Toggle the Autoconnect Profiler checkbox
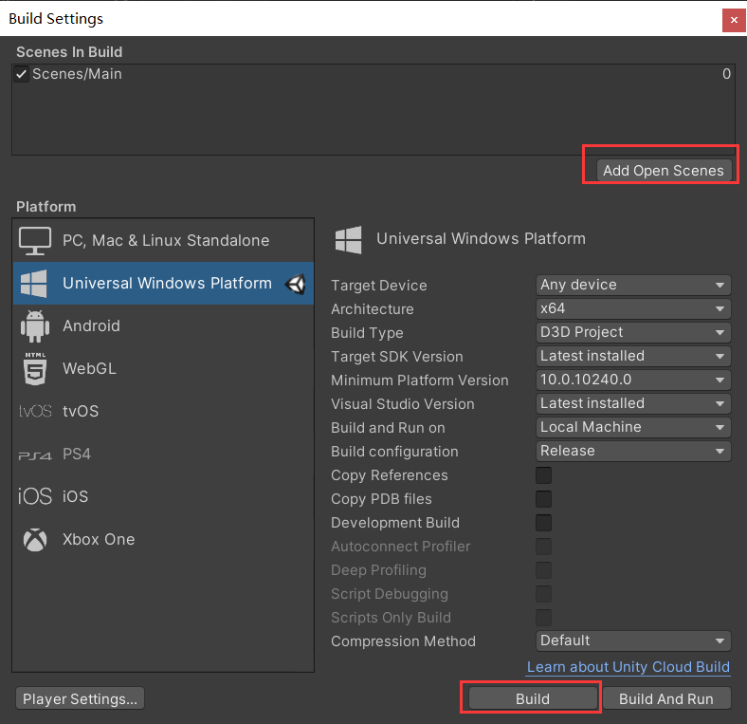 click(x=543, y=547)
